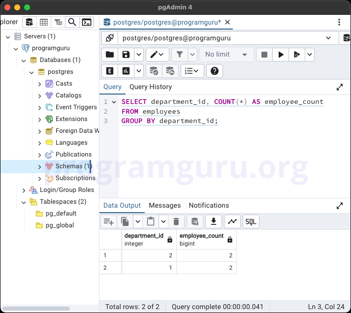Image resolution: width=351 pixels, height=313 pixels.
Task: Switch to Data Output tab
Action: point(122,205)
